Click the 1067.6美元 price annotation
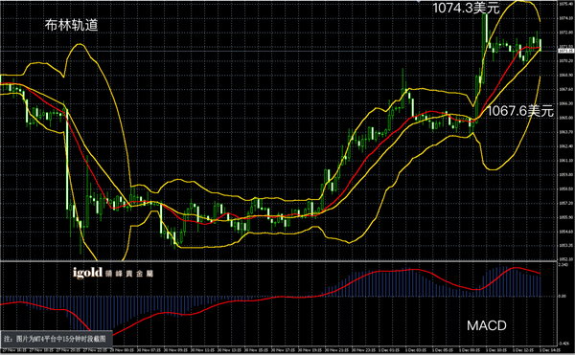575x355 pixels. coord(519,110)
